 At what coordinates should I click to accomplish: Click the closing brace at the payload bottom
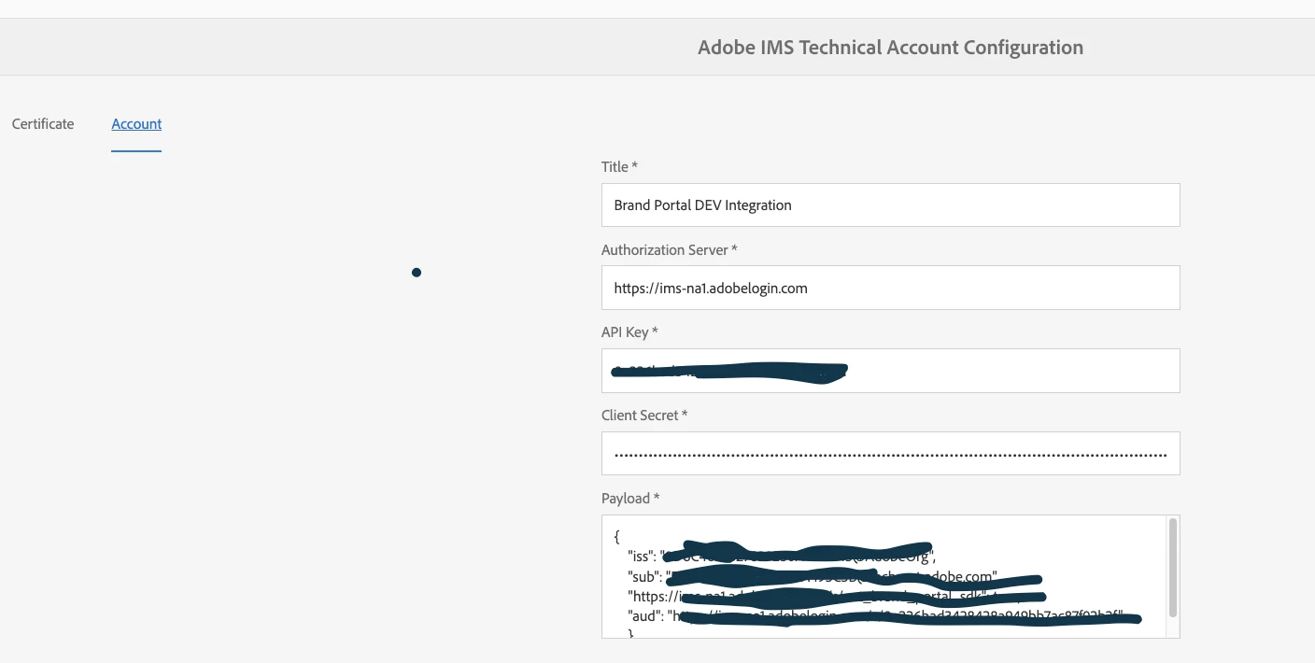pos(630,633)
